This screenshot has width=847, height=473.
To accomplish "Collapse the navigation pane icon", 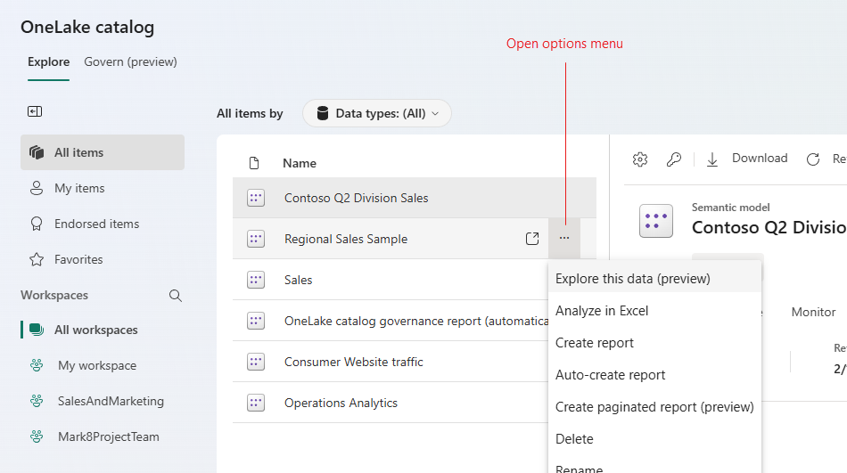I will click(x=35, y=111).
